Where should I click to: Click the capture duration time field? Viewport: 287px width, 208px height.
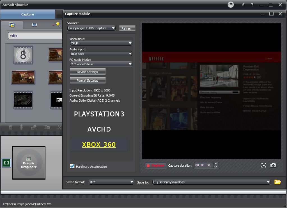click(203, 165)
